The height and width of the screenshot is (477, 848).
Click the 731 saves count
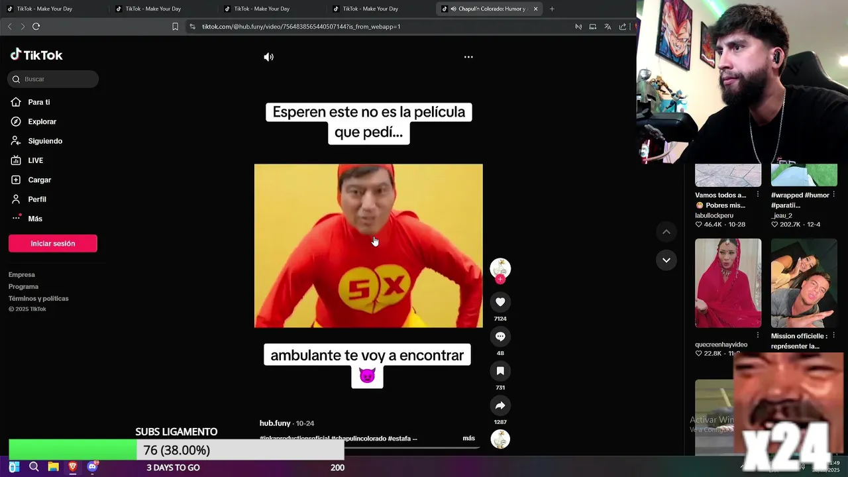click(500, 388)
